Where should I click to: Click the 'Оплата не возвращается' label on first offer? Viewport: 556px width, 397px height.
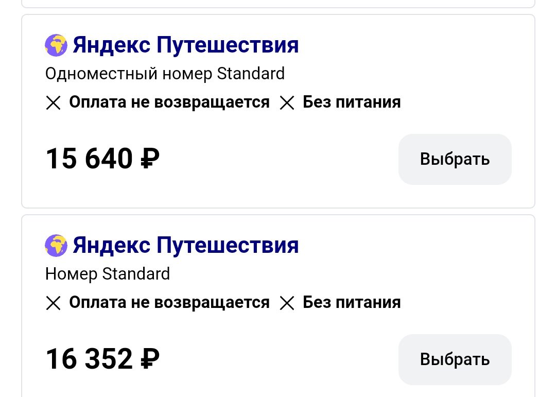click(169, 102)
